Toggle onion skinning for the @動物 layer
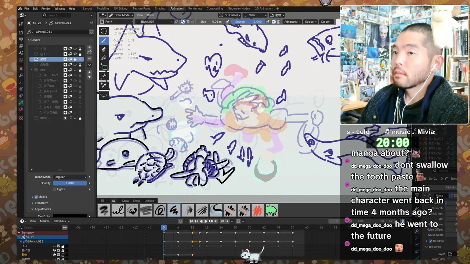The height and width of the screenshot is (264, 470). 70,65
